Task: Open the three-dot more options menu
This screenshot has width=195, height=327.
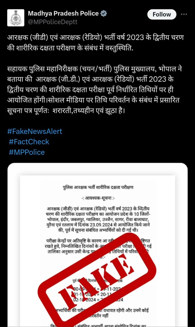Action: [x=184, y=14]
